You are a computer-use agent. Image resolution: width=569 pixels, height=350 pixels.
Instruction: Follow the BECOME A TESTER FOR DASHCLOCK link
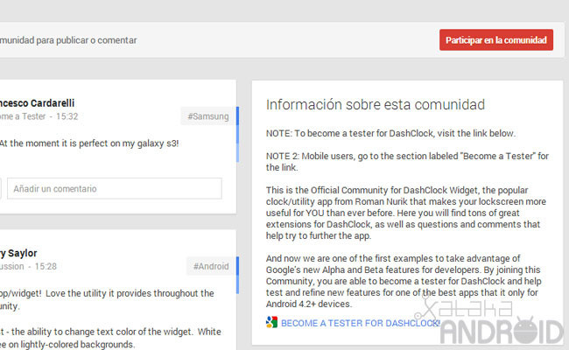361,323
